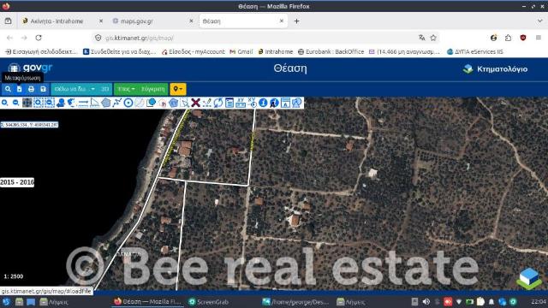Click the Κτηματολόγιο logo link
The image size is (548, 308).
(495, 69)
